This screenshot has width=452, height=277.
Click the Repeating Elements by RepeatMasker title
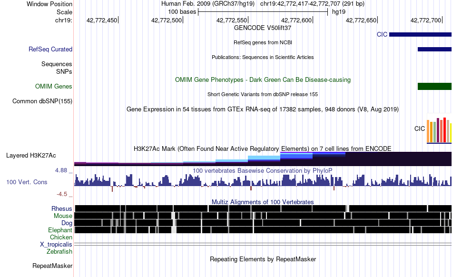point(263,259)
